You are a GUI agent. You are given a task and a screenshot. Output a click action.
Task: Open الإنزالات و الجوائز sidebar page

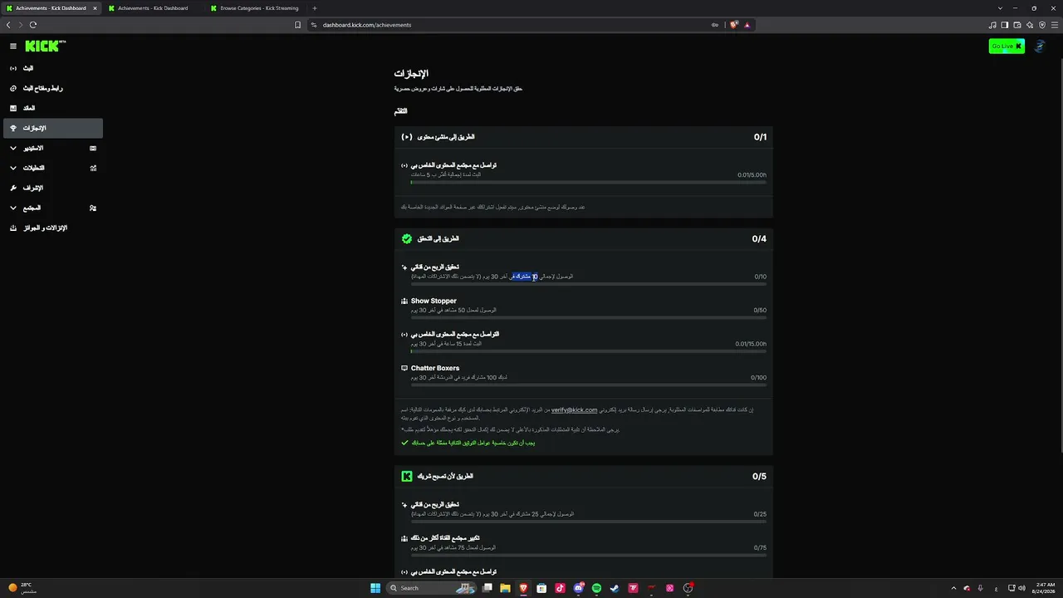point(53,228)
